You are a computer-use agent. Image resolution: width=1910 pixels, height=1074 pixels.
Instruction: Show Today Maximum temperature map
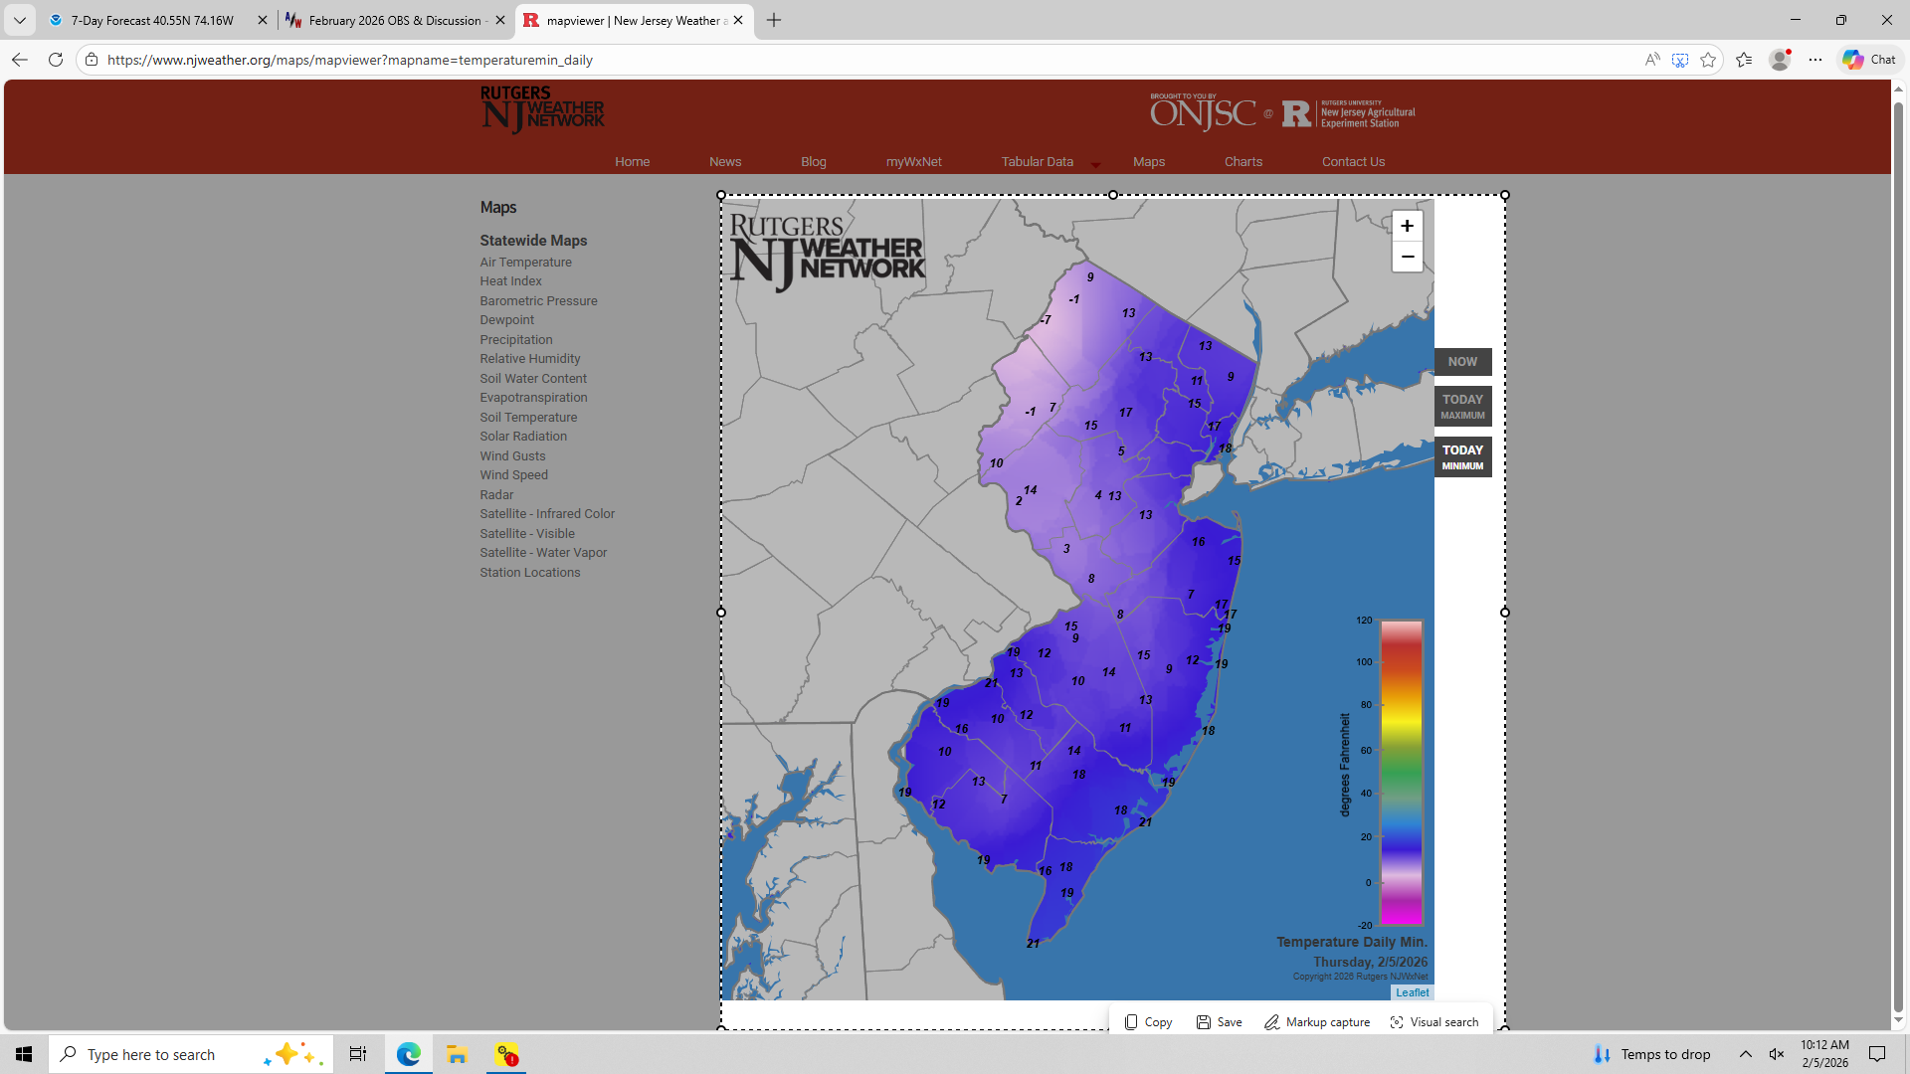click(x=1462, y=406)
